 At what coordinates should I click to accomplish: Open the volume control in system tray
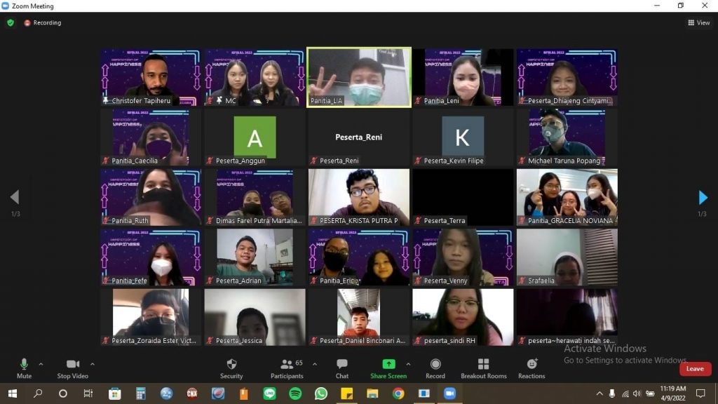tap(637, 393)
